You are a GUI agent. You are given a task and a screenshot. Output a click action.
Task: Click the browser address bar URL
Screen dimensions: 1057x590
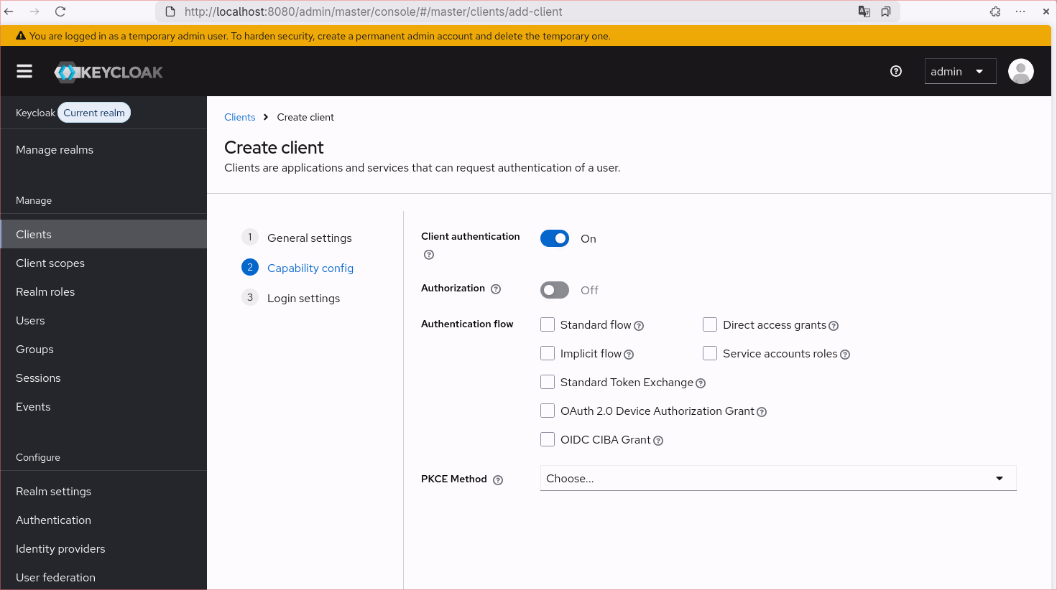click(x=373, y=11)
